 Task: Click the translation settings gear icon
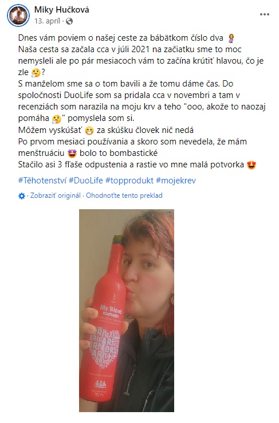point(22,196)
